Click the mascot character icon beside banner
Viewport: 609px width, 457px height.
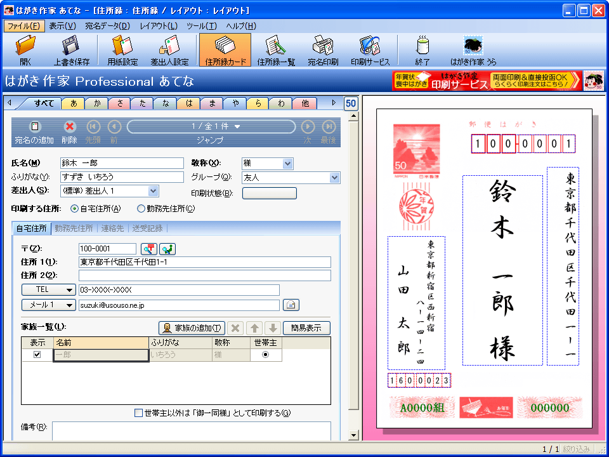[594, 81]
